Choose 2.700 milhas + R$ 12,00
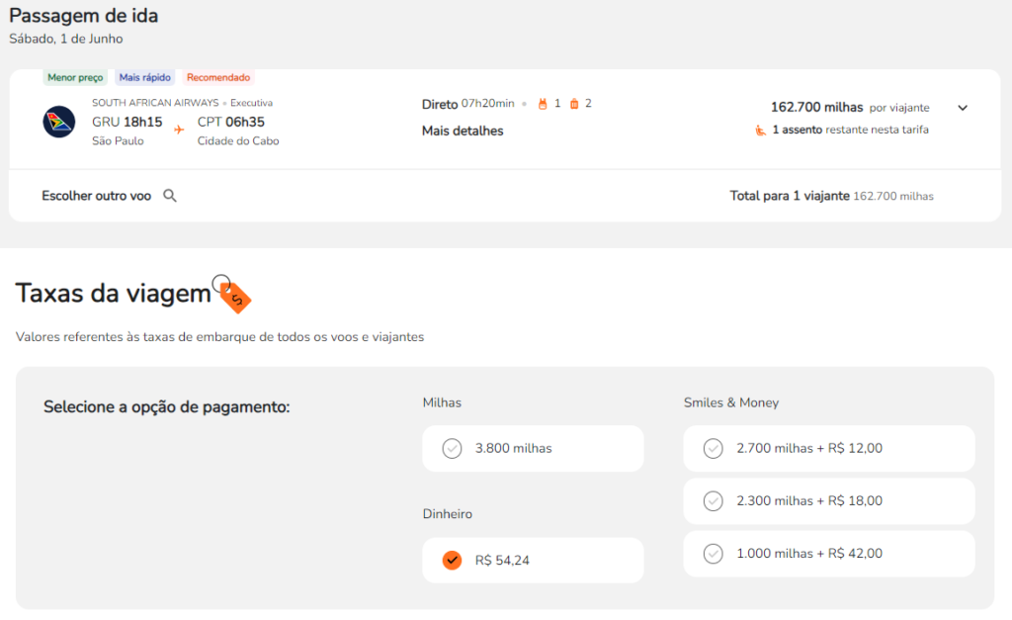This screenshot has height=620, width=1012. click(x=713, y=449)
